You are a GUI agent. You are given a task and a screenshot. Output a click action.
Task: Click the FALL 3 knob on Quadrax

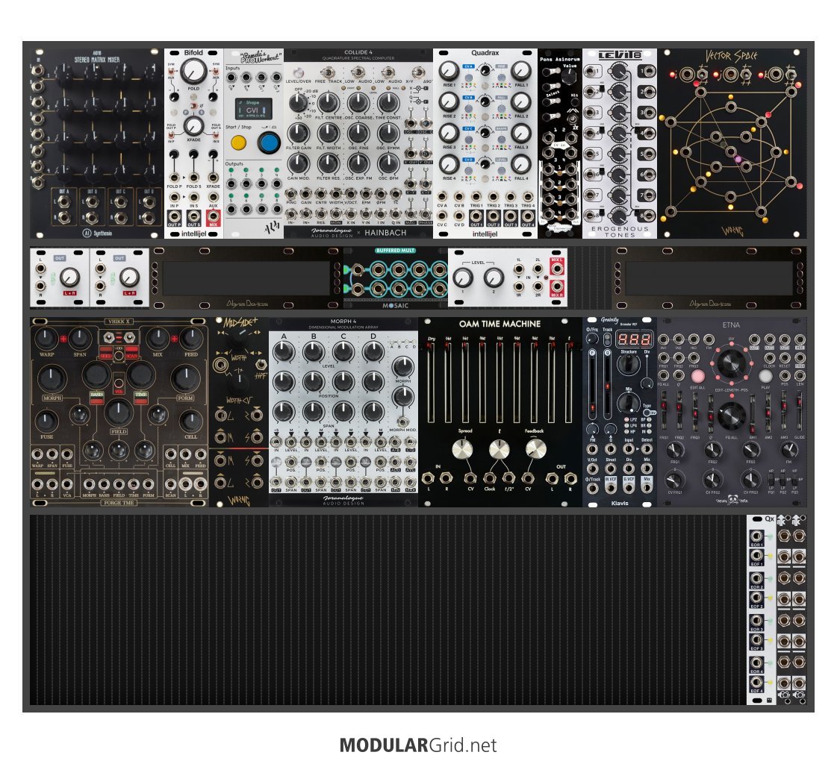tap(521, 134)
